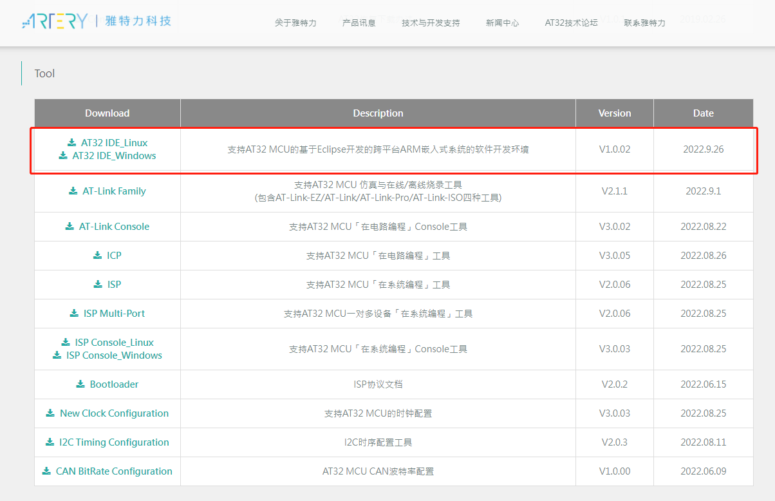Click the Download column header
775x501 pixels.
point(107,113)
